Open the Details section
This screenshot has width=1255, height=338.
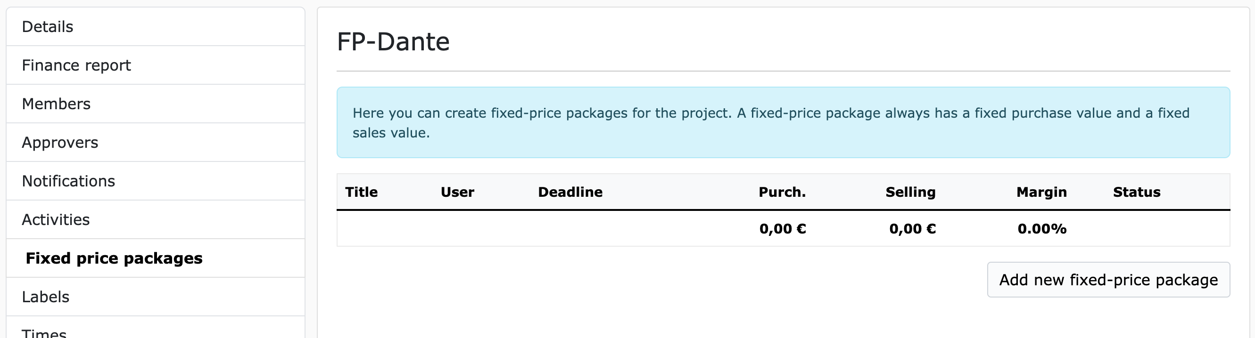point(47,26)
